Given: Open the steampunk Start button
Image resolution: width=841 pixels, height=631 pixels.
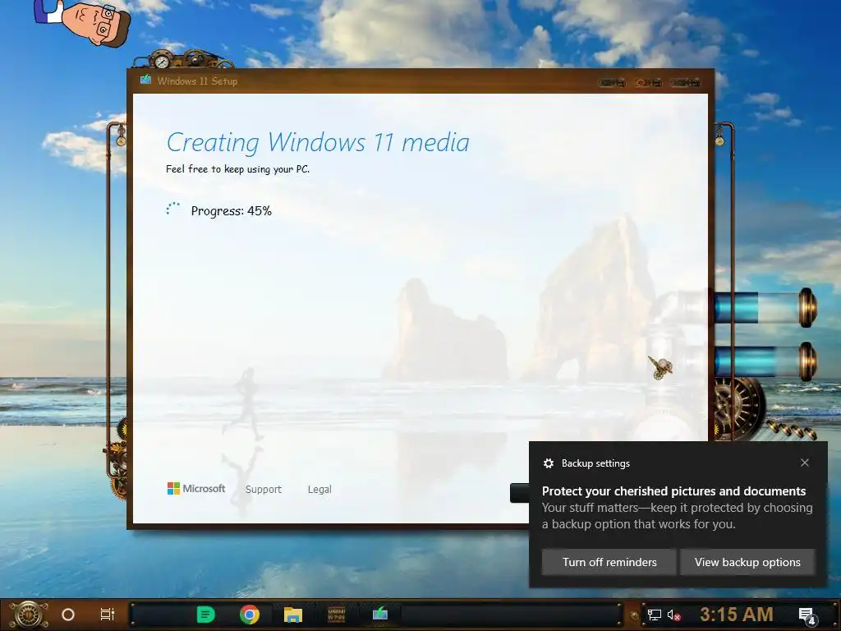Looking at the screenshot, I should coord(30,615).
